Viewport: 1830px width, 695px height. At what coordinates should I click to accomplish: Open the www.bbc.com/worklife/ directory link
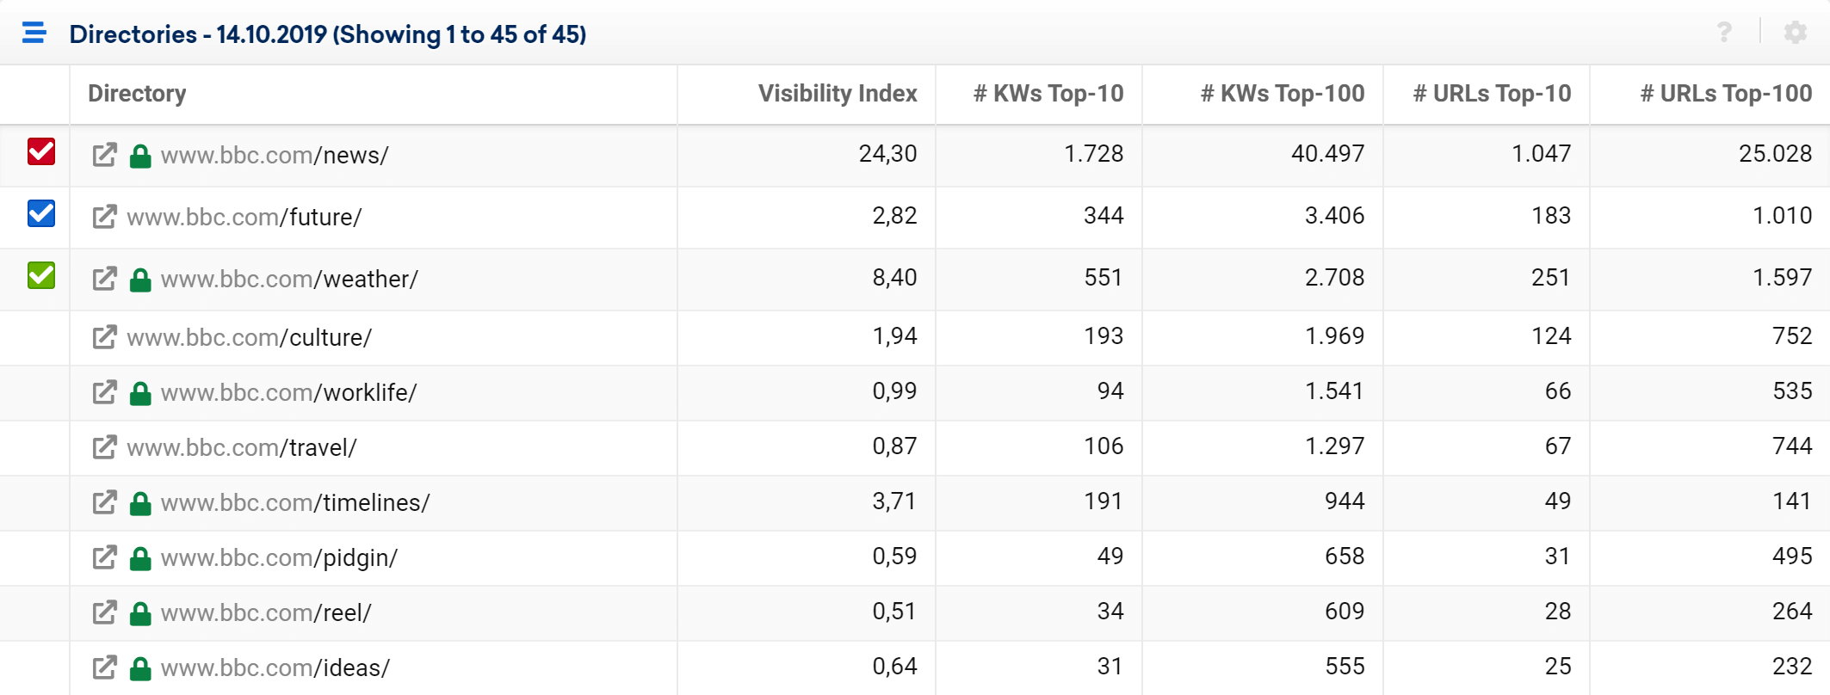point(288,392)
